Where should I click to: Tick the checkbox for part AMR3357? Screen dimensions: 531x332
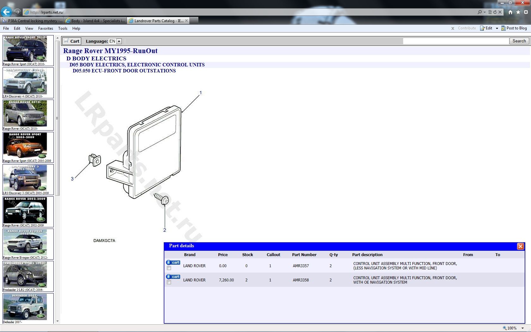pos(169,268)
